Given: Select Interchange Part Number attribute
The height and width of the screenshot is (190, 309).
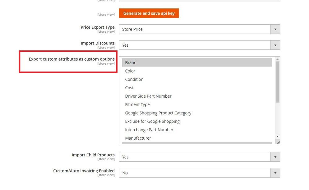Looking at the screenshot, I should (149, 130).
